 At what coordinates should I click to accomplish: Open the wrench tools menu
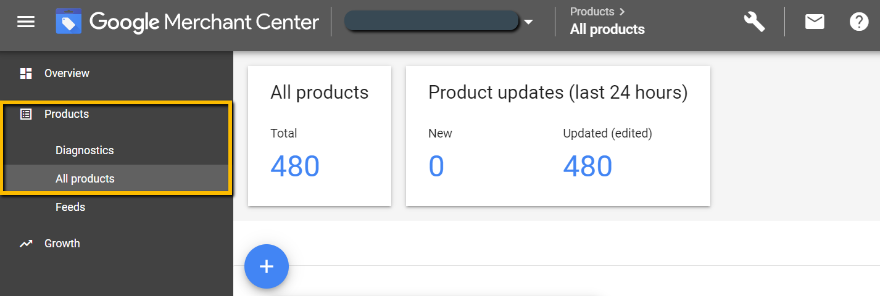click(x=753, y=22)
